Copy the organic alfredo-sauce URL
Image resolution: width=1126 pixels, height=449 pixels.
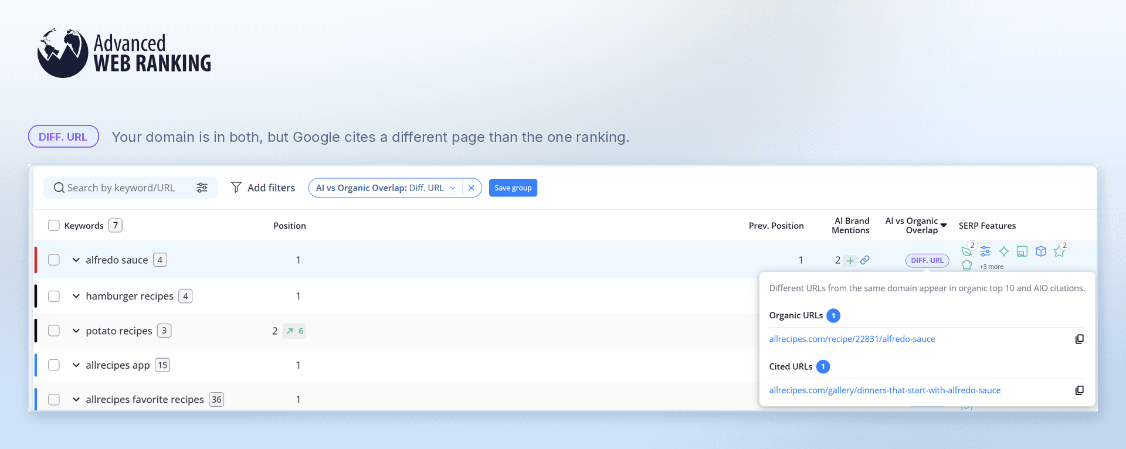point(1079,339)
